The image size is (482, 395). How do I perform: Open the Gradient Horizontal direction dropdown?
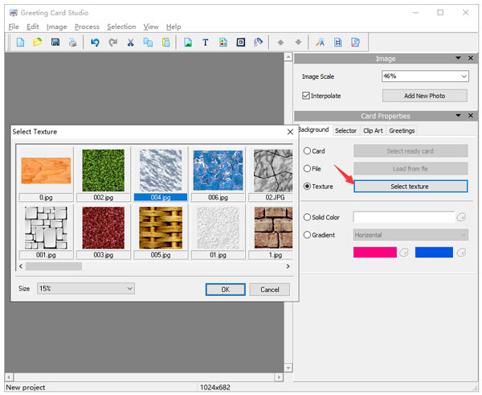(x=411, y=235)
